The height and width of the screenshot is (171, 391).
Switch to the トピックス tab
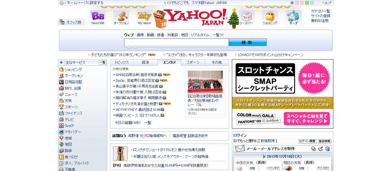click(x=122, y=62)
